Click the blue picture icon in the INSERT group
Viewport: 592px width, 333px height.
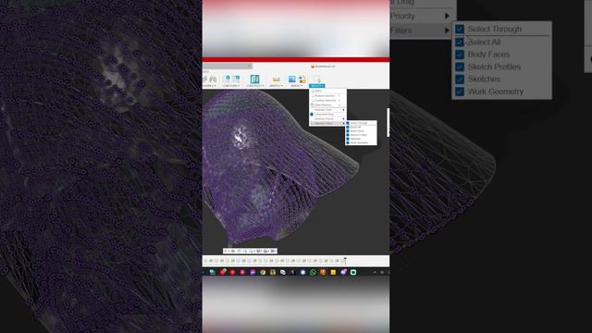(292, 80)
